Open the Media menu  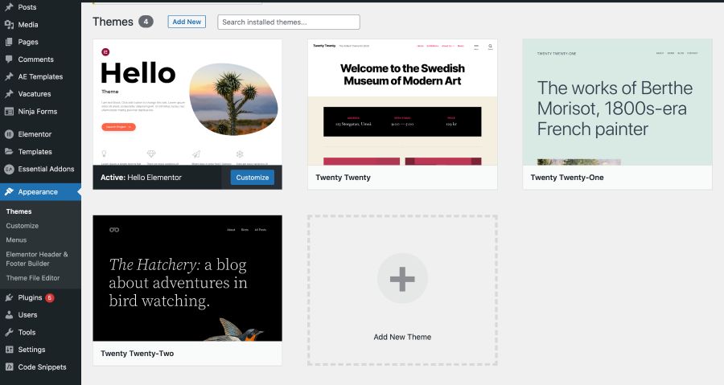point(28,24)
